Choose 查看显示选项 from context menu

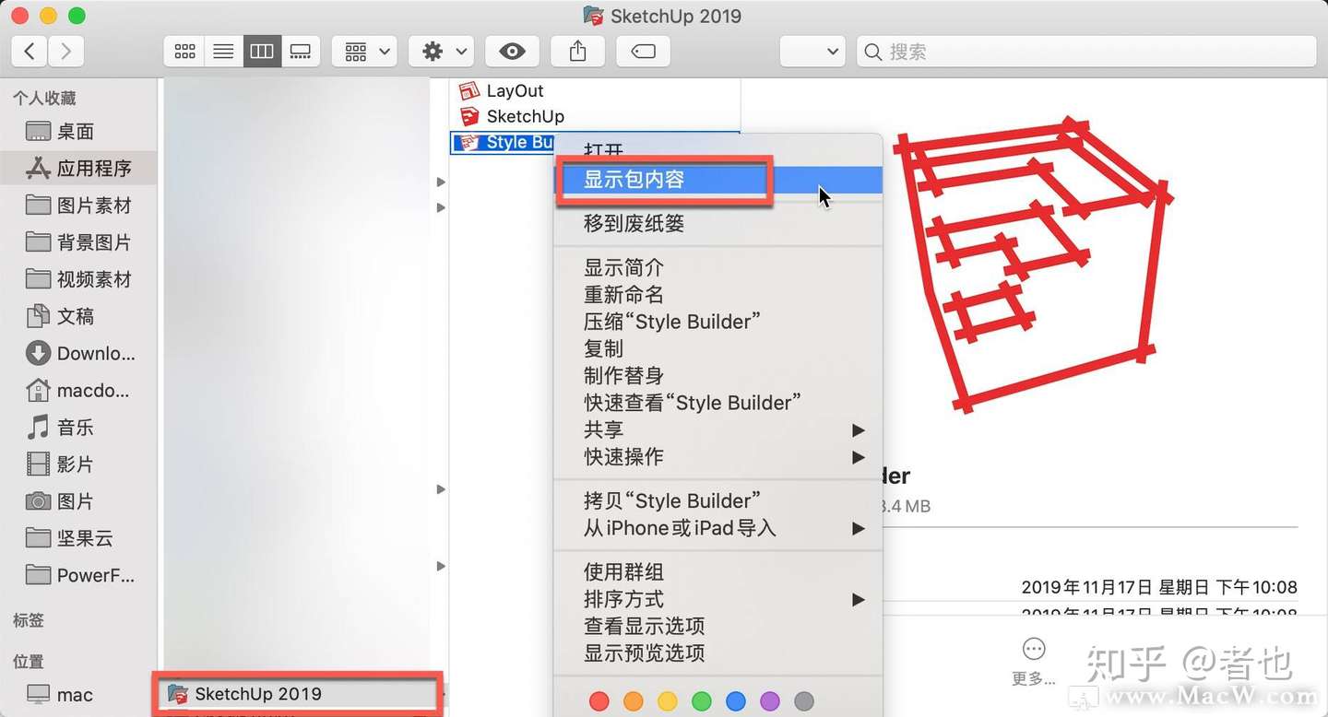[717, 627]
